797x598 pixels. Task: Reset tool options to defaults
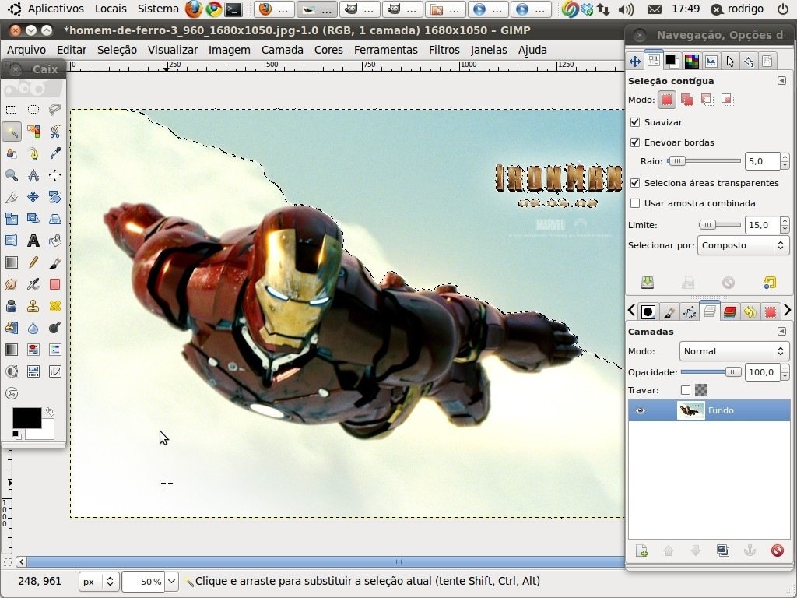pyautogui.click(x=770, y=283)
